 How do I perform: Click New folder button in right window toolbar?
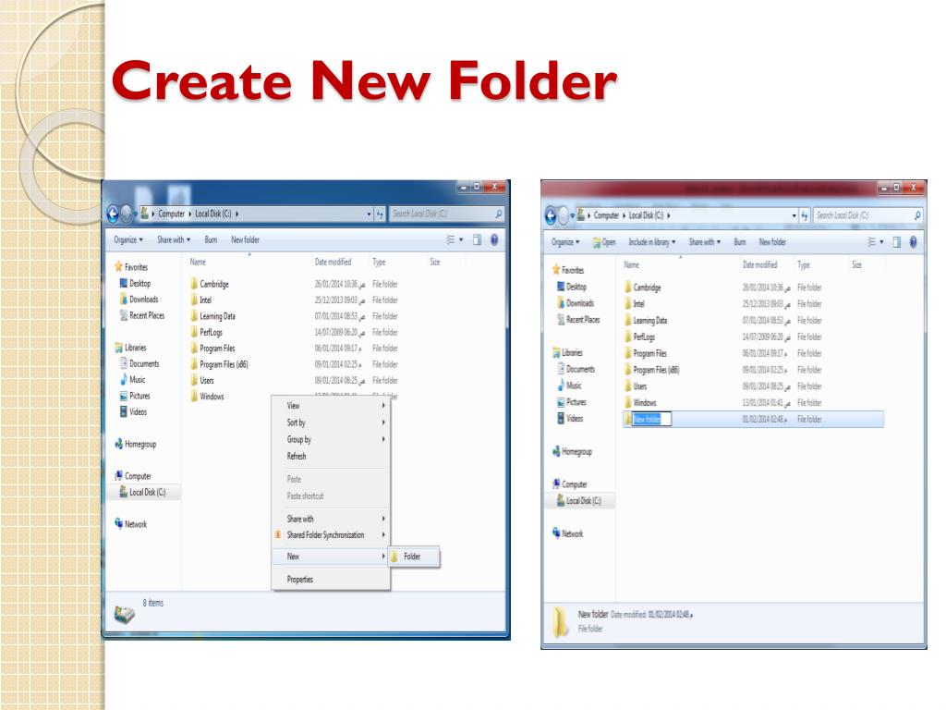pos(772,242)
